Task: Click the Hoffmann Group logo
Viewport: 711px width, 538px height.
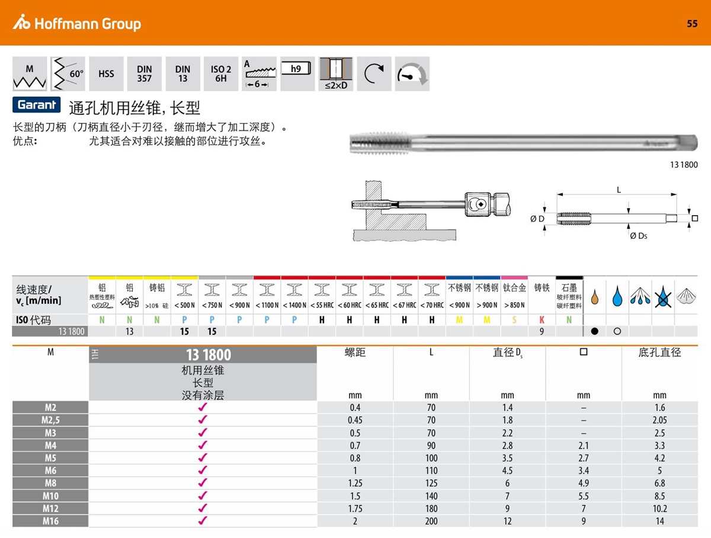Action: (x=77, y=23)
